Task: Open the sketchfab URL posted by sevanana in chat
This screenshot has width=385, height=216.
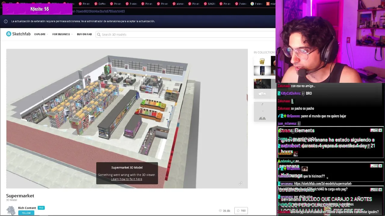Action: [315, 186]
